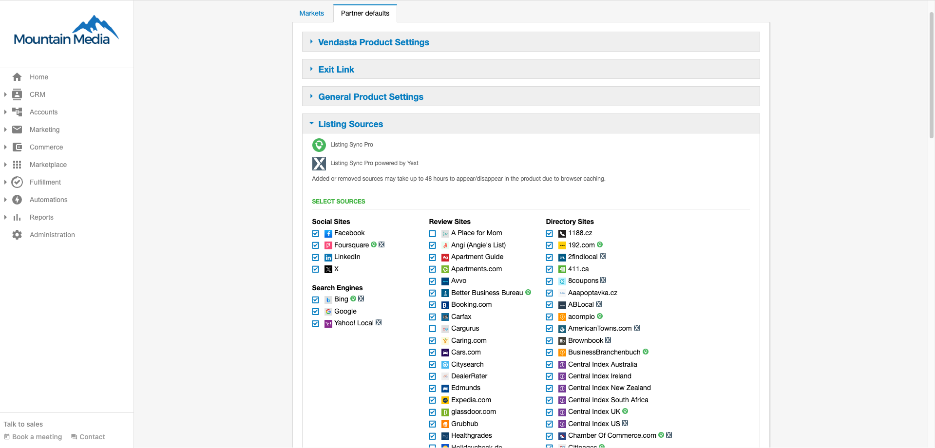Expand Vendasta Product Settings section
935x448 pixels.
coord(531,42)
